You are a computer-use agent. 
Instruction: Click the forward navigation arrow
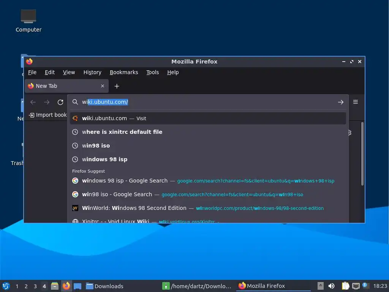click(47, 102)
